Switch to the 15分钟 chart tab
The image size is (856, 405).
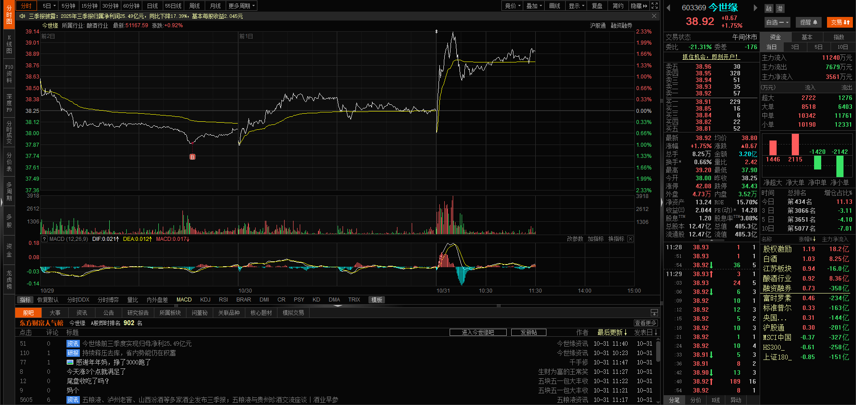[x=89, y=6]
